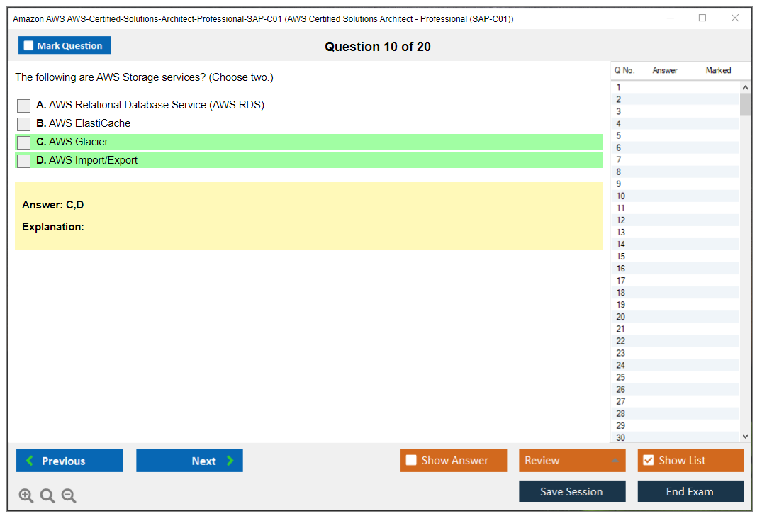Check option C AWS Glacier box
Image resolution: width=762 pixels, height=521 pixels.
(24, 142)
